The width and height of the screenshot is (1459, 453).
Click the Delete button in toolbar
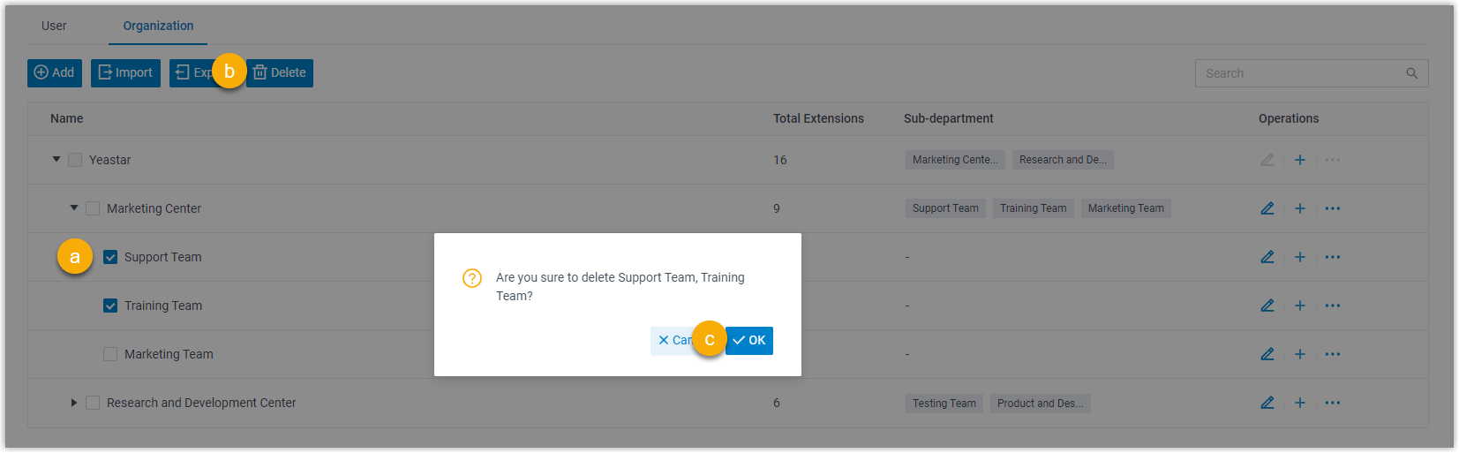tap(281, 73)
